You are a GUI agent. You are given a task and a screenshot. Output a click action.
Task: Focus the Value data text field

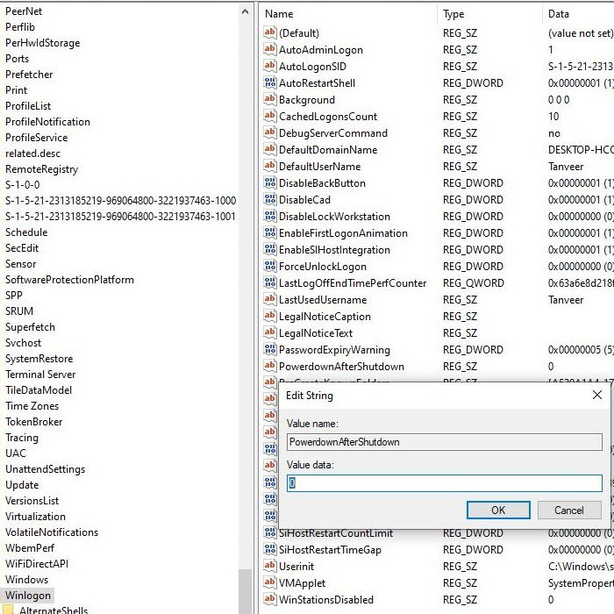[445, 483]
